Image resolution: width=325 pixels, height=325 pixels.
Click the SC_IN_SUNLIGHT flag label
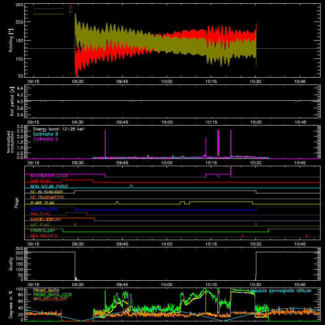coord(47,192)
